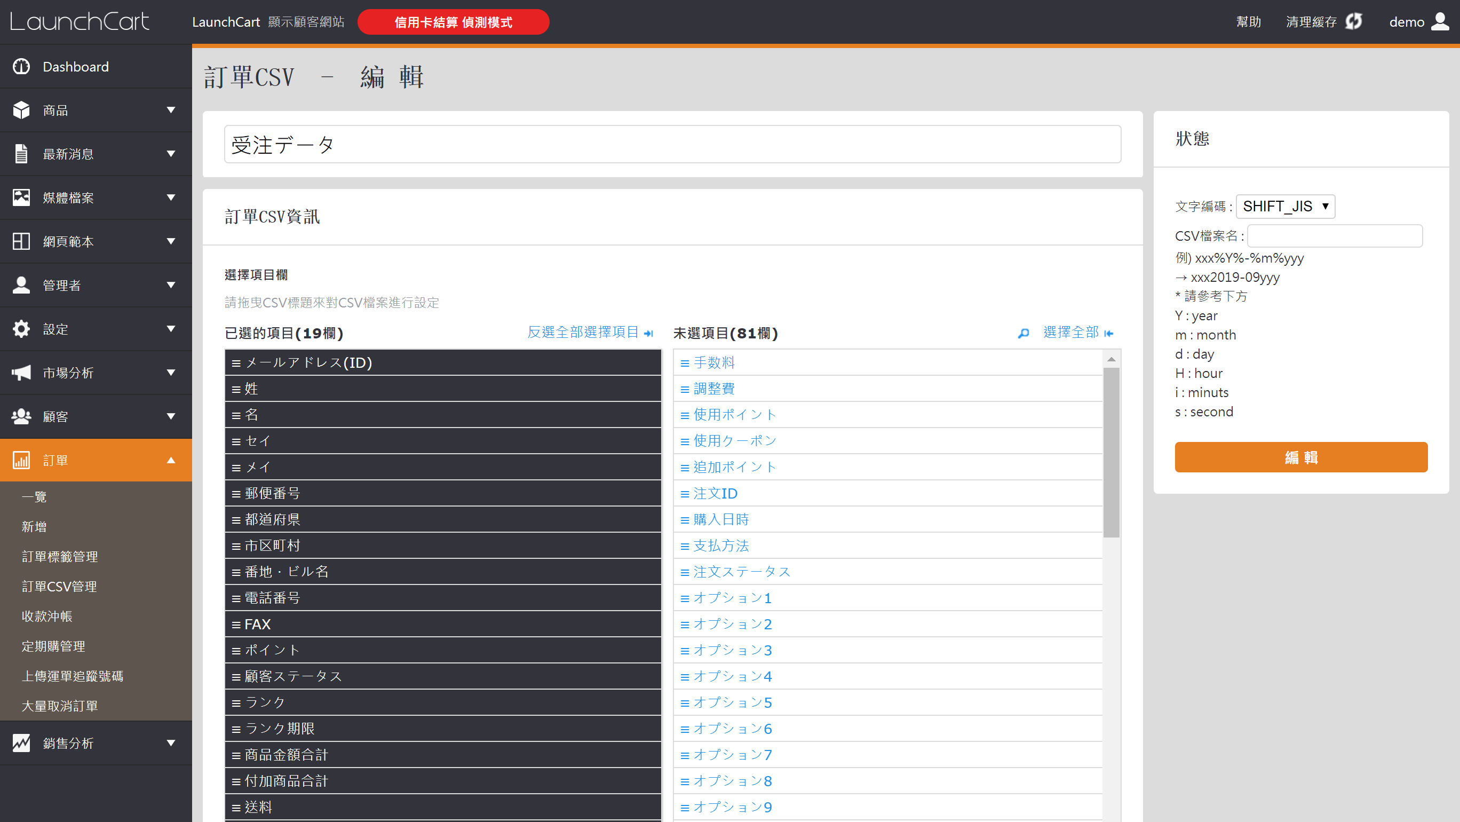Click drag handle of 購入日時 row
The width and height of the screenshot is (1460, 822).
pyautogui.click(x=685, y=520)
